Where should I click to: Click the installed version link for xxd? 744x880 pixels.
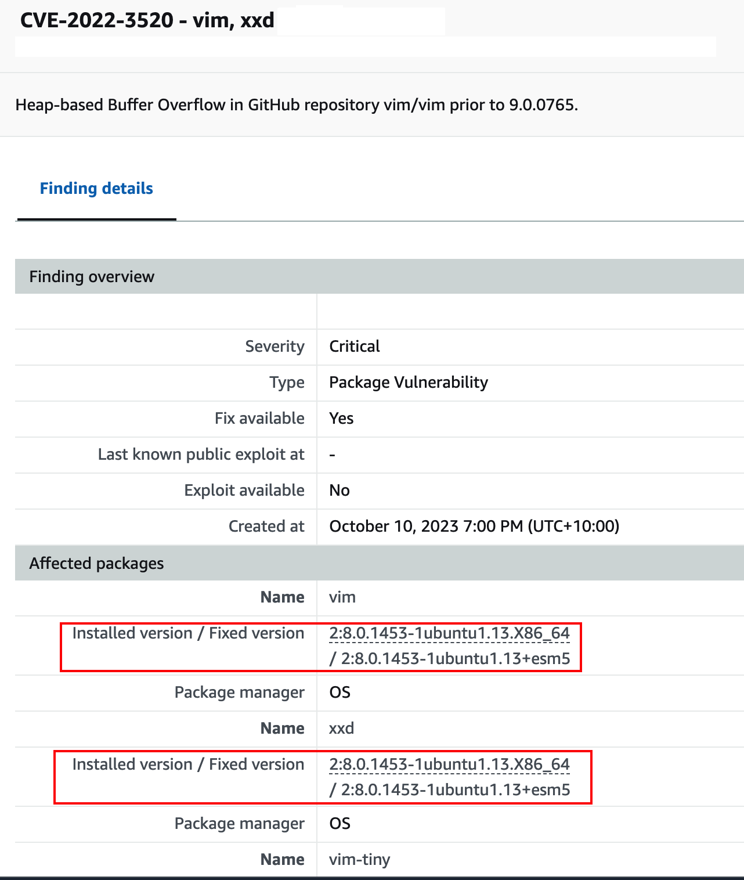449,764
